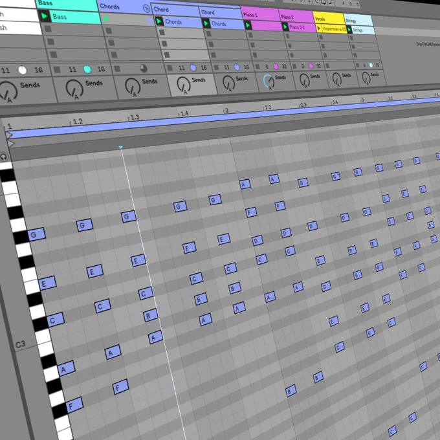Click the Chords group clip position pie indicator

pyautogui.click(x=144, y=68)
